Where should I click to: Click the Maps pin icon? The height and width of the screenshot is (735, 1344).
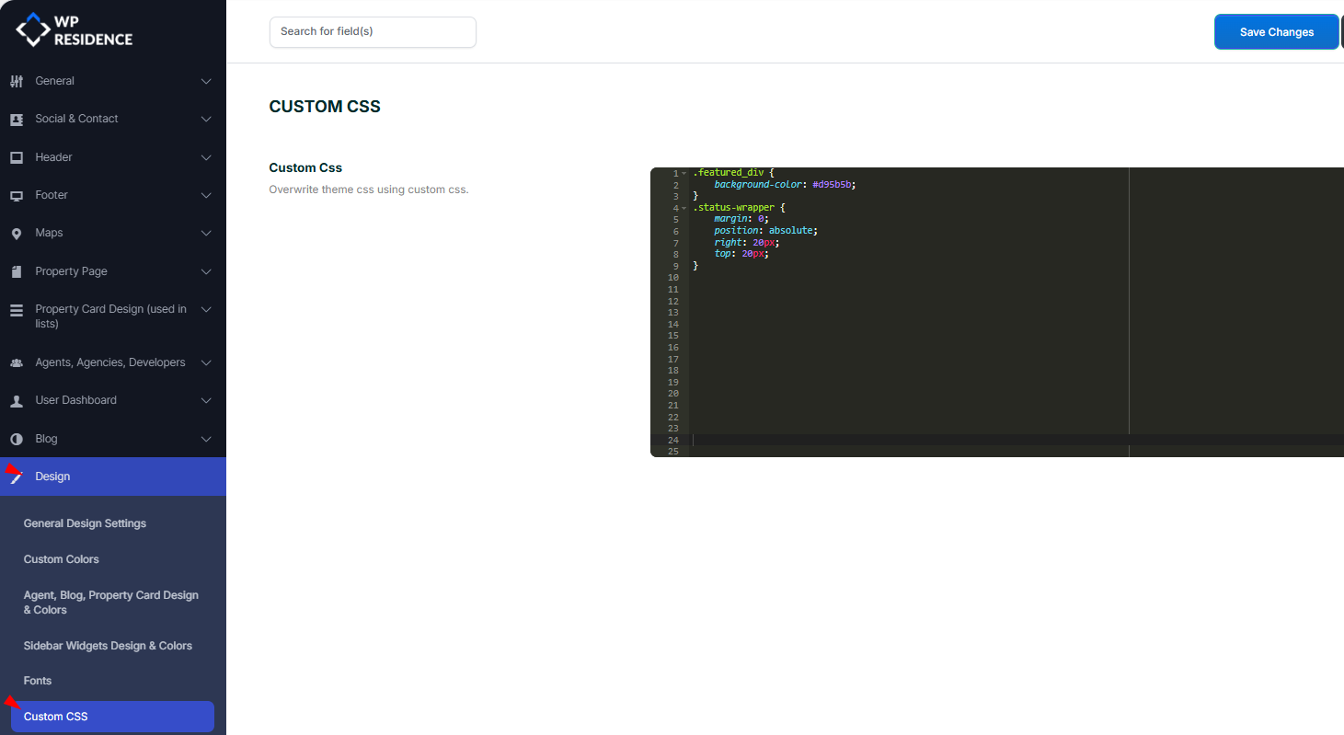tap(17, 234)
